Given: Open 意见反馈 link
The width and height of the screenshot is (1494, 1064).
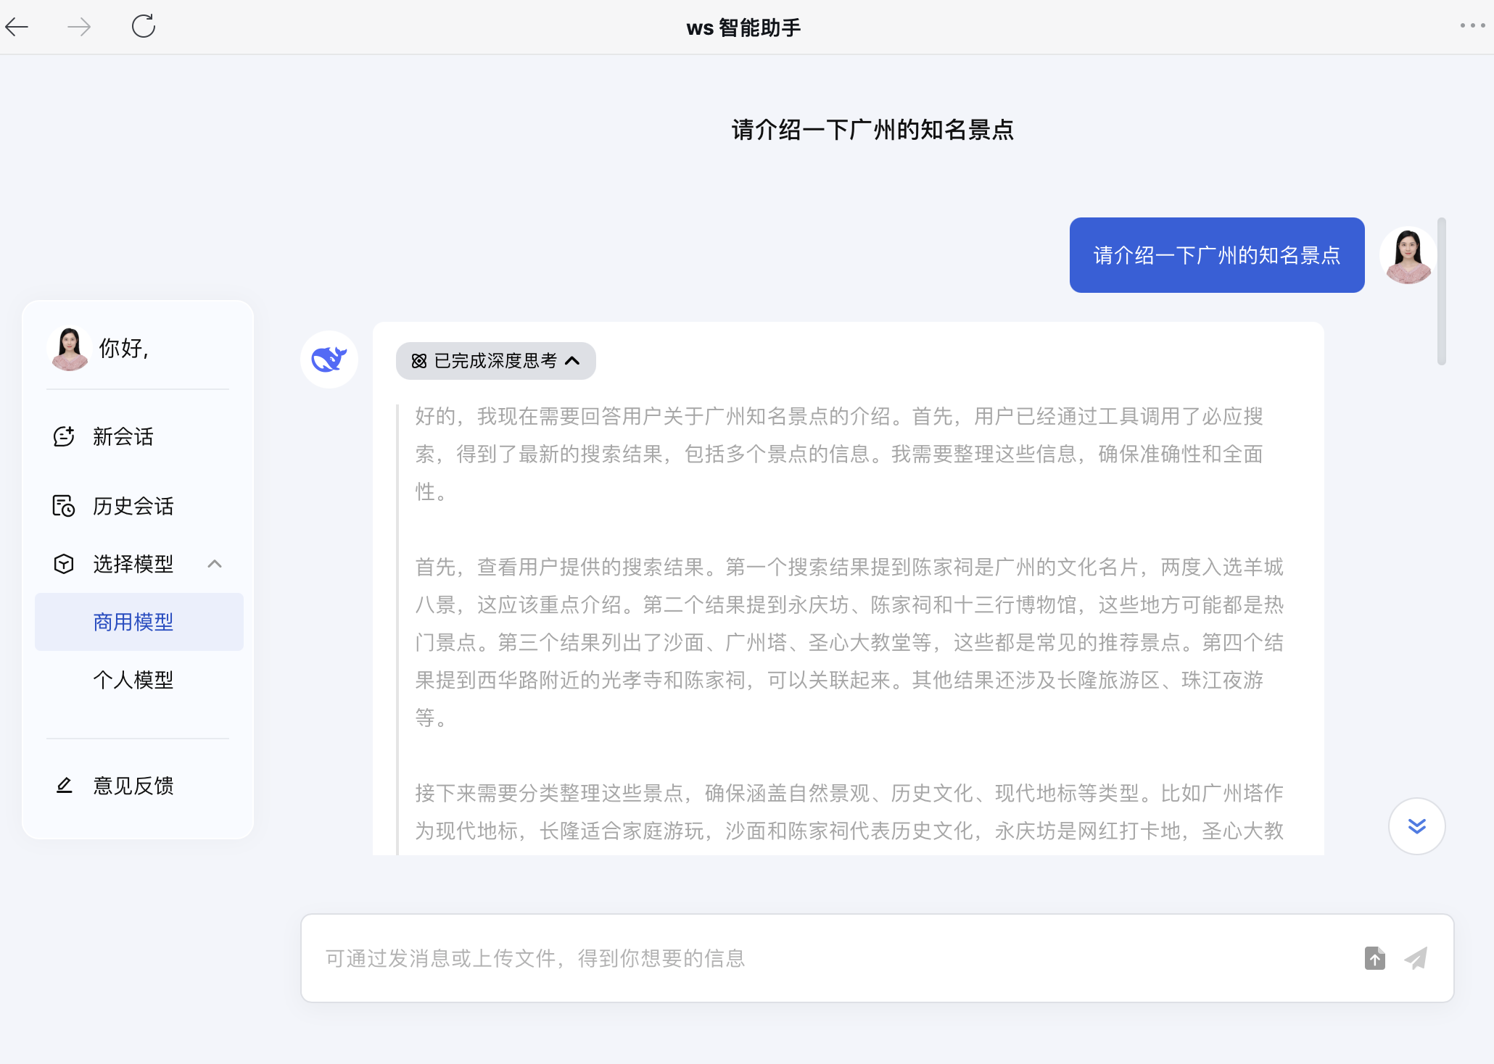Looking at the screenshot, I should pos(133,786).
